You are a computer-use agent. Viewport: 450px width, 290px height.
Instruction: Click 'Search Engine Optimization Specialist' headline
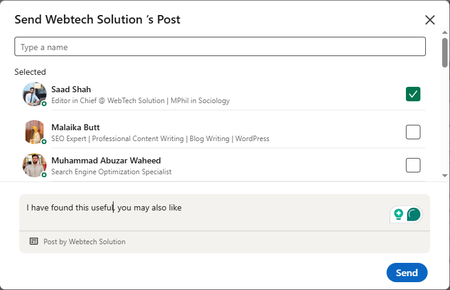(111, 172)
